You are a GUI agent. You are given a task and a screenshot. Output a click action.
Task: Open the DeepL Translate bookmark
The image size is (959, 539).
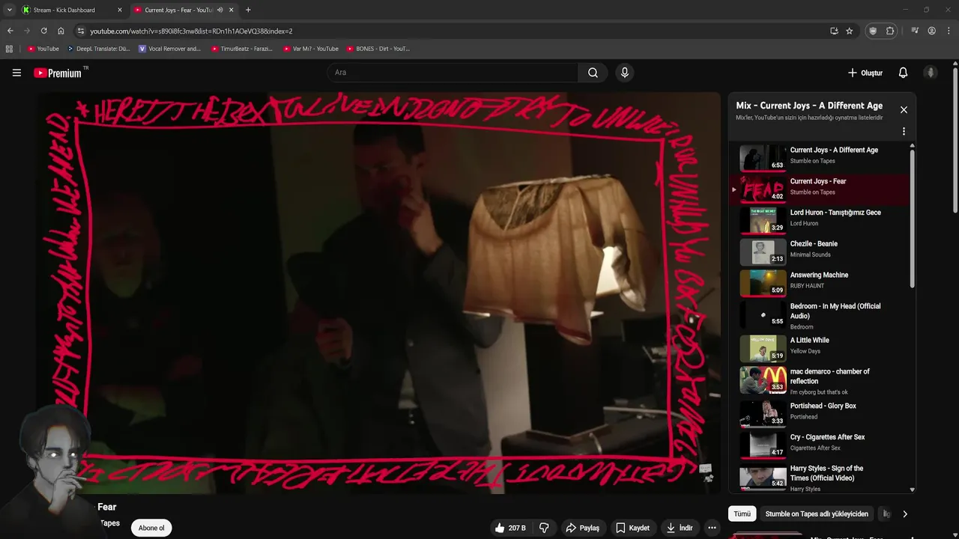coord(98,49)
